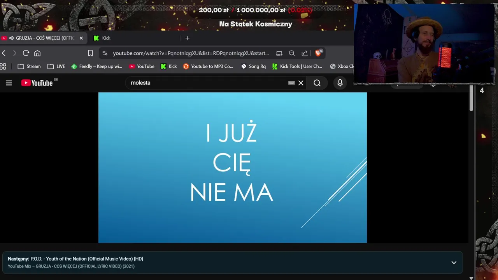Open the Kick bookmark
The height and width of the screenshot is (280, 498).
pos(169,66)
